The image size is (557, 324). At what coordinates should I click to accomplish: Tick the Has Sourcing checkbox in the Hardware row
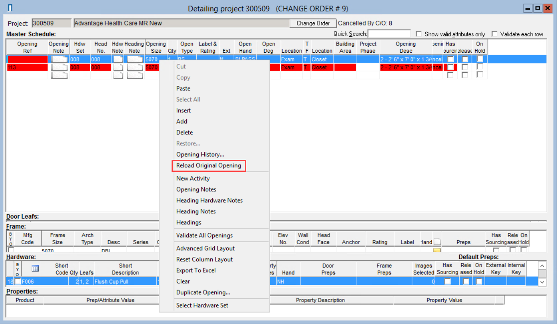click(x=447, y=281)
